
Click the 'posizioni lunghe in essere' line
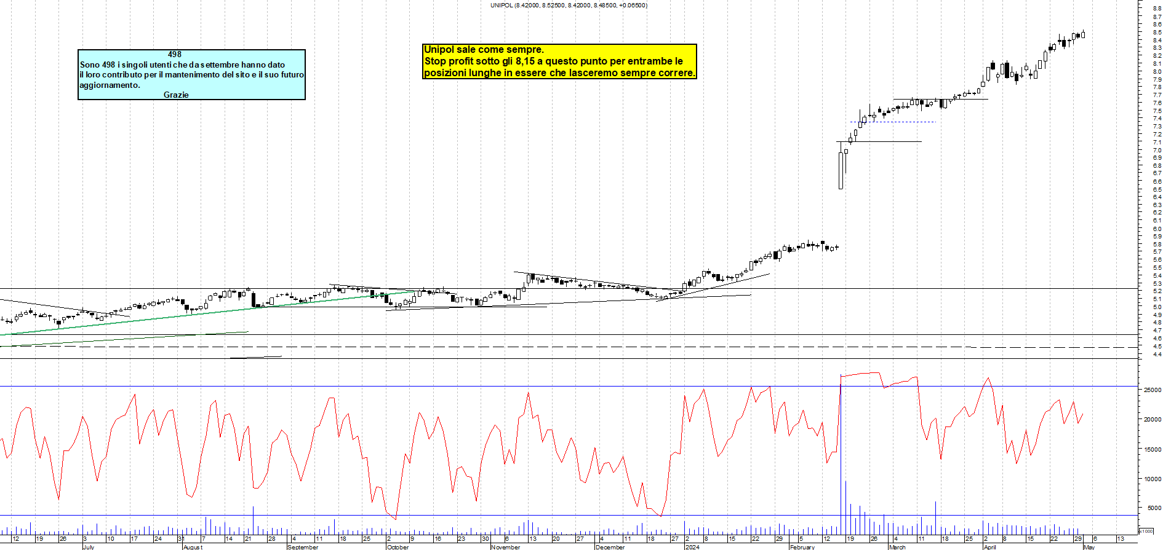pyautogui.click(x=559, y=73)
